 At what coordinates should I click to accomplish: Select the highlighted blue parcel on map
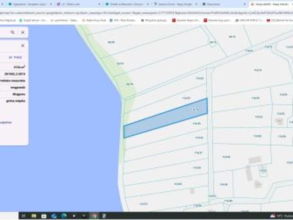point(165,118)
